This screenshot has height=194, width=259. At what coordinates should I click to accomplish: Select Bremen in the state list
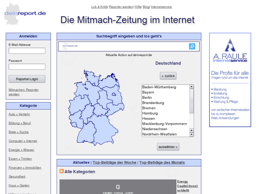pyautogui.click(x=166, y=108)
